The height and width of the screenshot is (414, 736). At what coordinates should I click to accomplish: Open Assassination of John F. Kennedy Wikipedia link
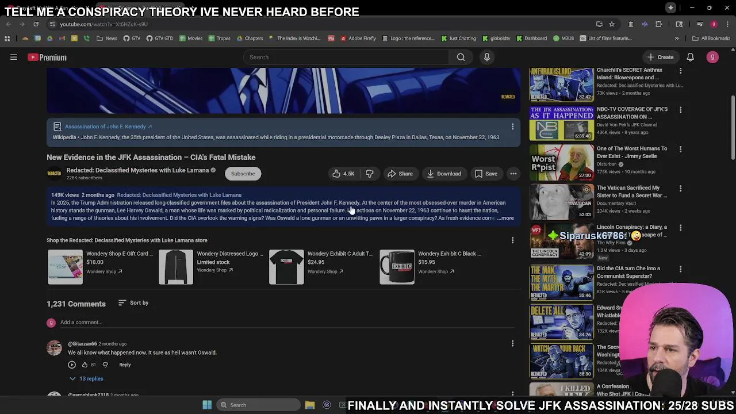click(108, 126)
